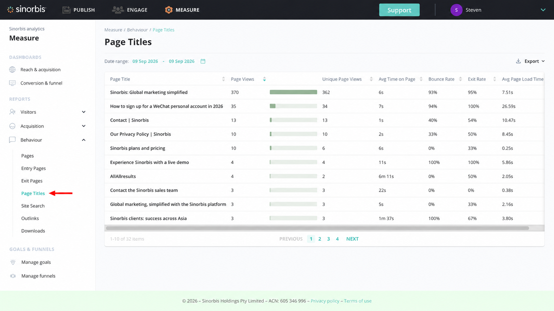Go to the NEXT results page

(352, 239)
